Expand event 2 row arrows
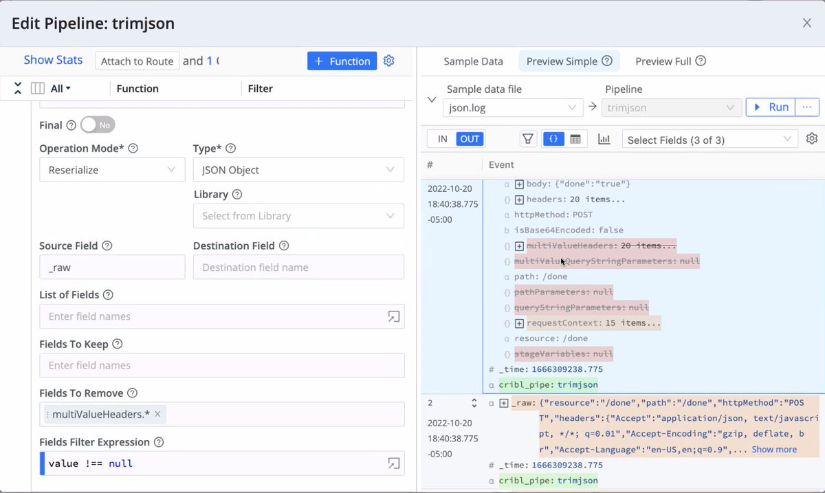825x493 pixels. coord(474,404)
